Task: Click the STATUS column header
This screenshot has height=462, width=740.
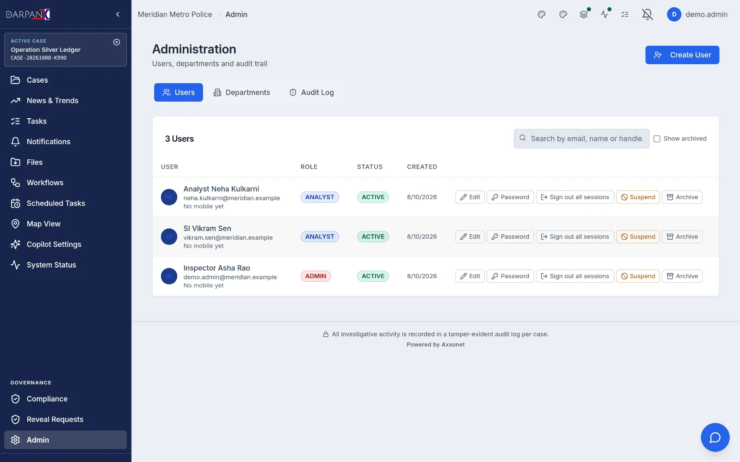Action: [370, 167]
